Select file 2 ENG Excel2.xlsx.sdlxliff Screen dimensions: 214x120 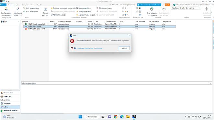(99, 24)
